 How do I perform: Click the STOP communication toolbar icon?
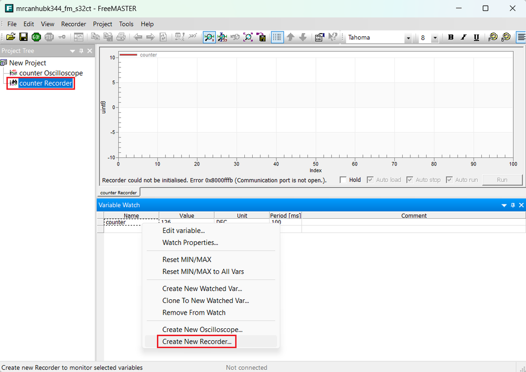[x=49, y=37]
